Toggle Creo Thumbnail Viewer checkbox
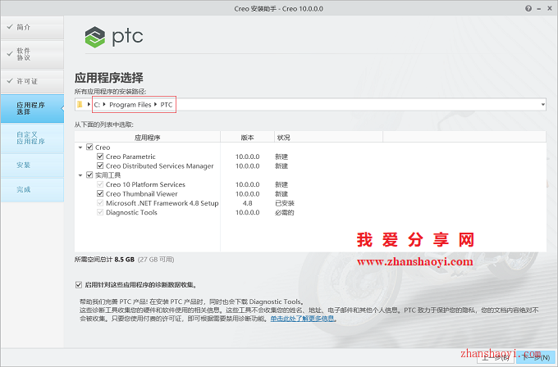Screen dimensions: 558x367 click(100, 193)
